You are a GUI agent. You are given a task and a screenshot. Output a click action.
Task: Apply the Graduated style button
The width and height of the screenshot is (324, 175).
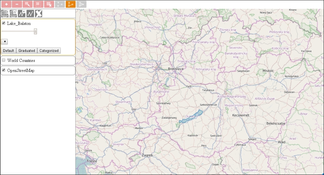pyautogui.click(x=27, y=51)
